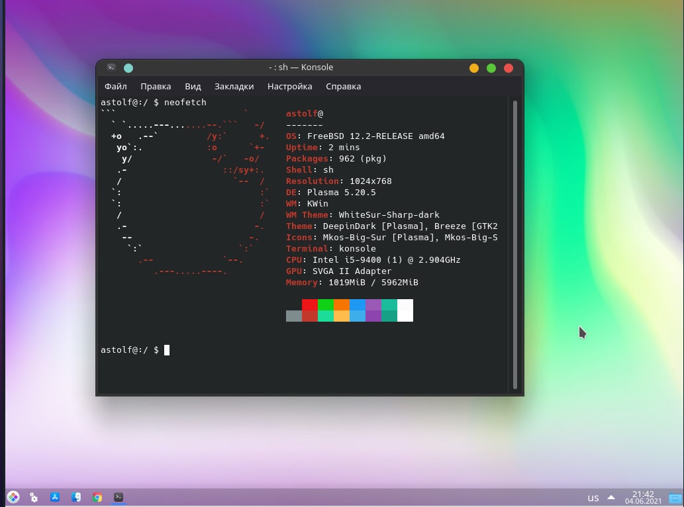Click the 'CPU: Intel i5-9400' line
Screen dimensions: 684x507
pyautogui.click(x=373, y=260)
